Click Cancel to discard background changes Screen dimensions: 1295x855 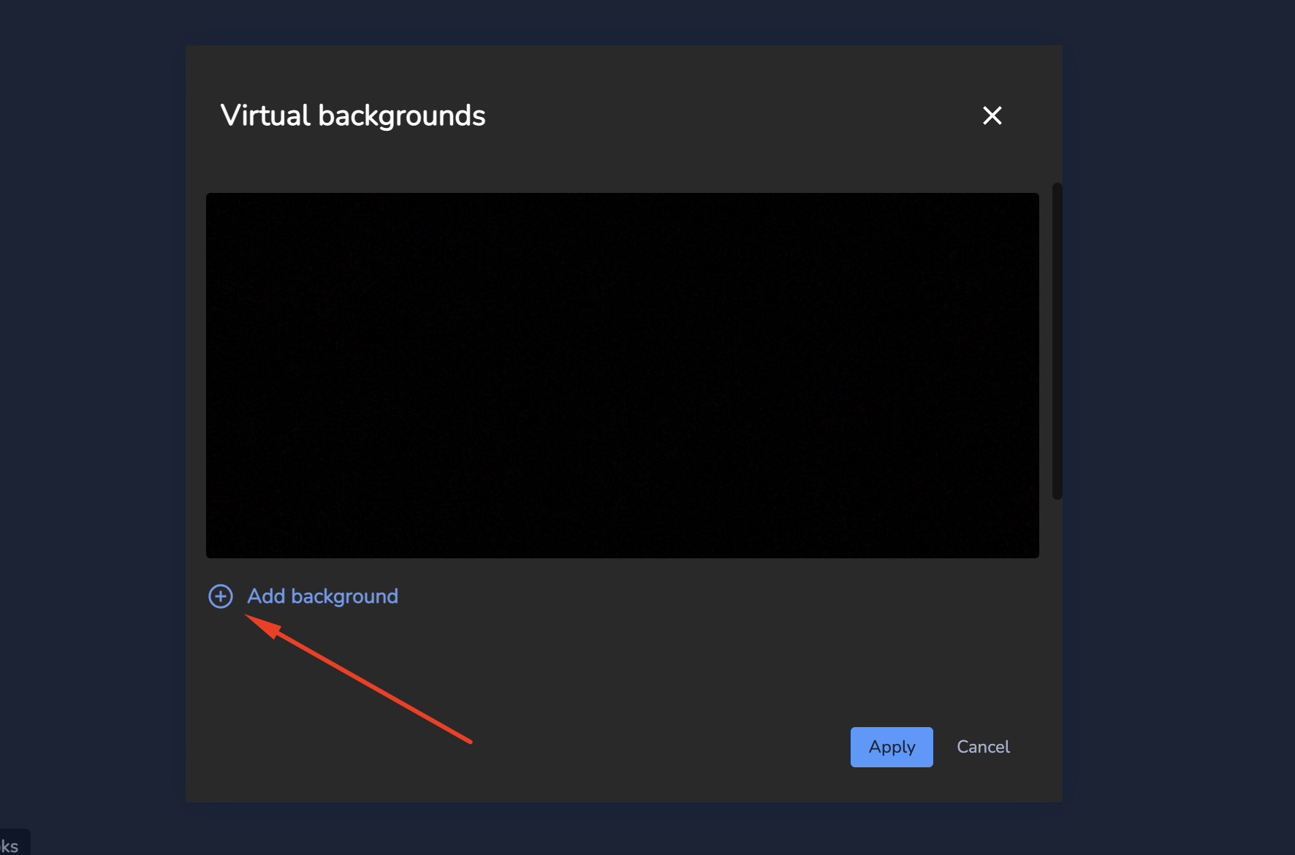click(983, 747)
